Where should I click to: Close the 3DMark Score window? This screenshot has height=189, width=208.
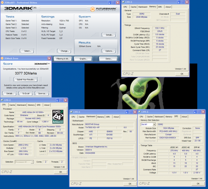pos(49,58)
